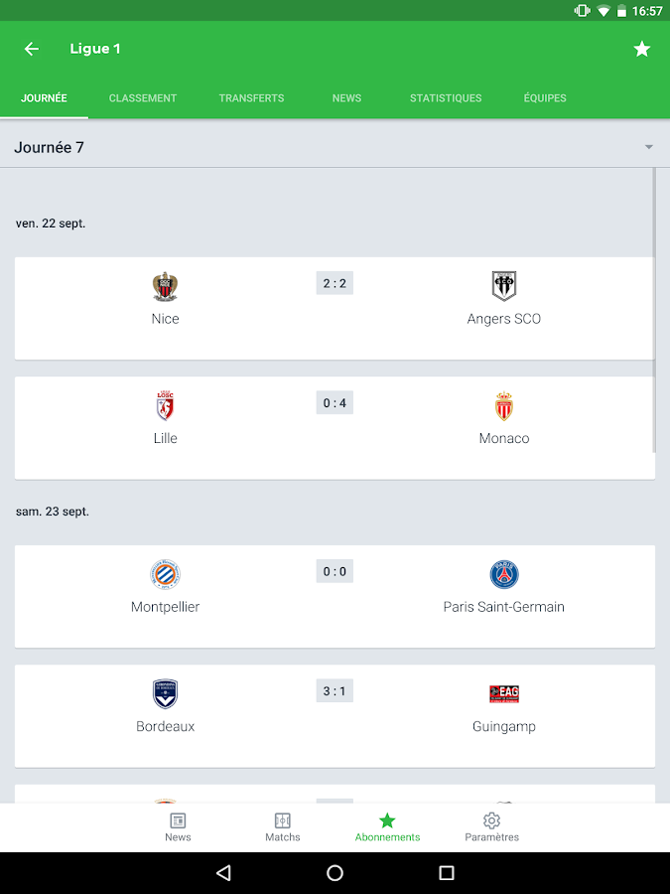Tap the Nice team crest
The width and height of the screenshot is (670, 894).
click(165, 286)
